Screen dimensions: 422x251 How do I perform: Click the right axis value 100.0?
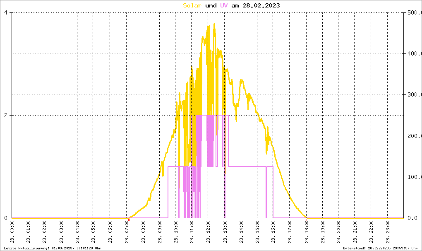coord(415,177)
